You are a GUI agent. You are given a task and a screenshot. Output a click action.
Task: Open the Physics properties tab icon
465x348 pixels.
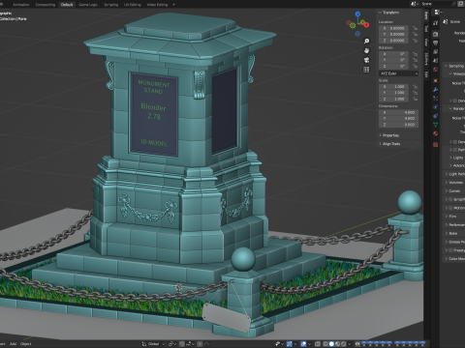tap(436, 107)
